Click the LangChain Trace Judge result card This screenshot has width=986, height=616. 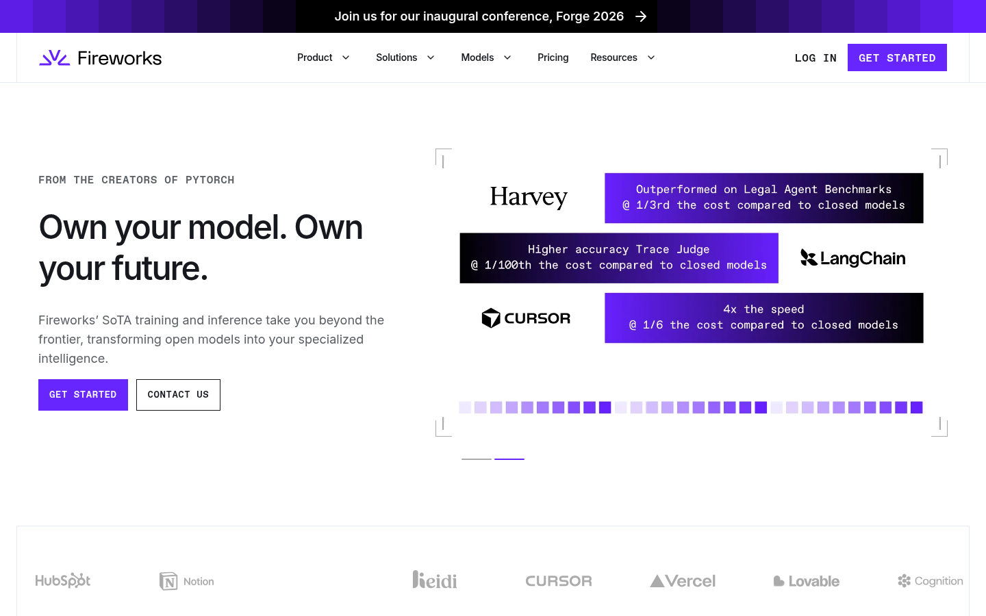[x=619, y=258]
